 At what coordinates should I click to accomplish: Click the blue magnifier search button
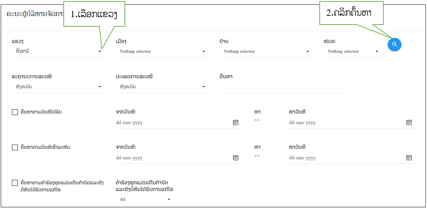(394, 44)
